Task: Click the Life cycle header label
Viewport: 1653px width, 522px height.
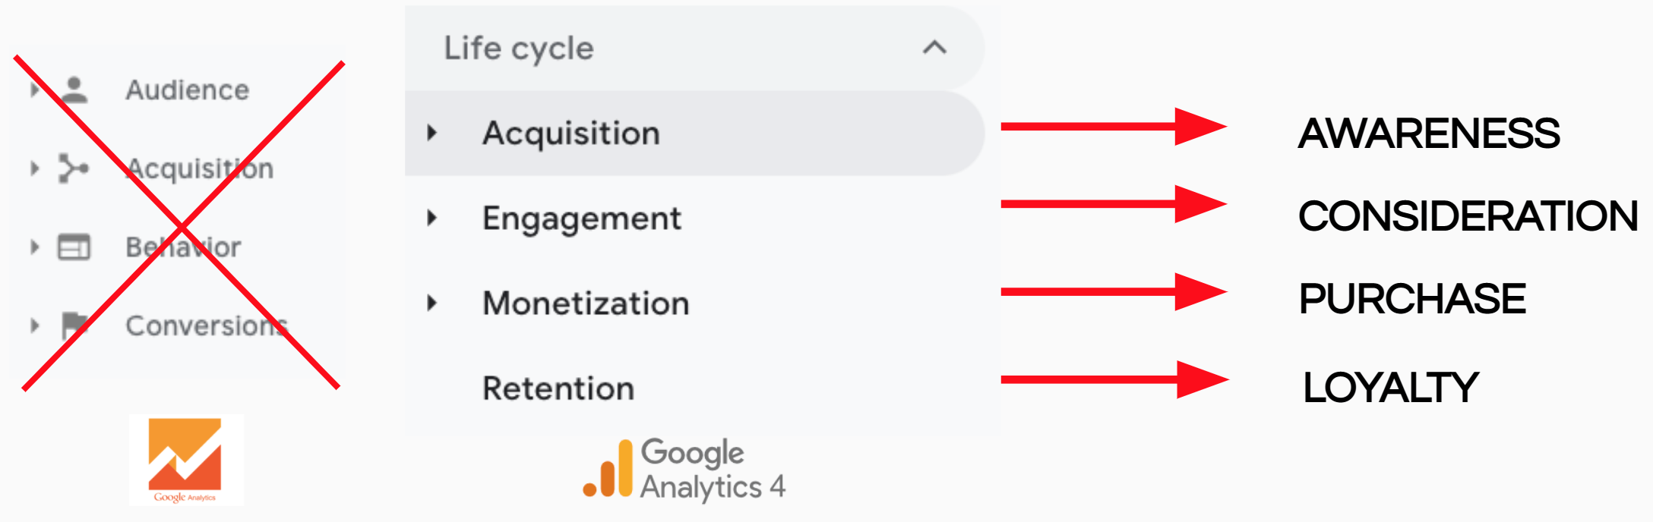Action: pos(519,48)
